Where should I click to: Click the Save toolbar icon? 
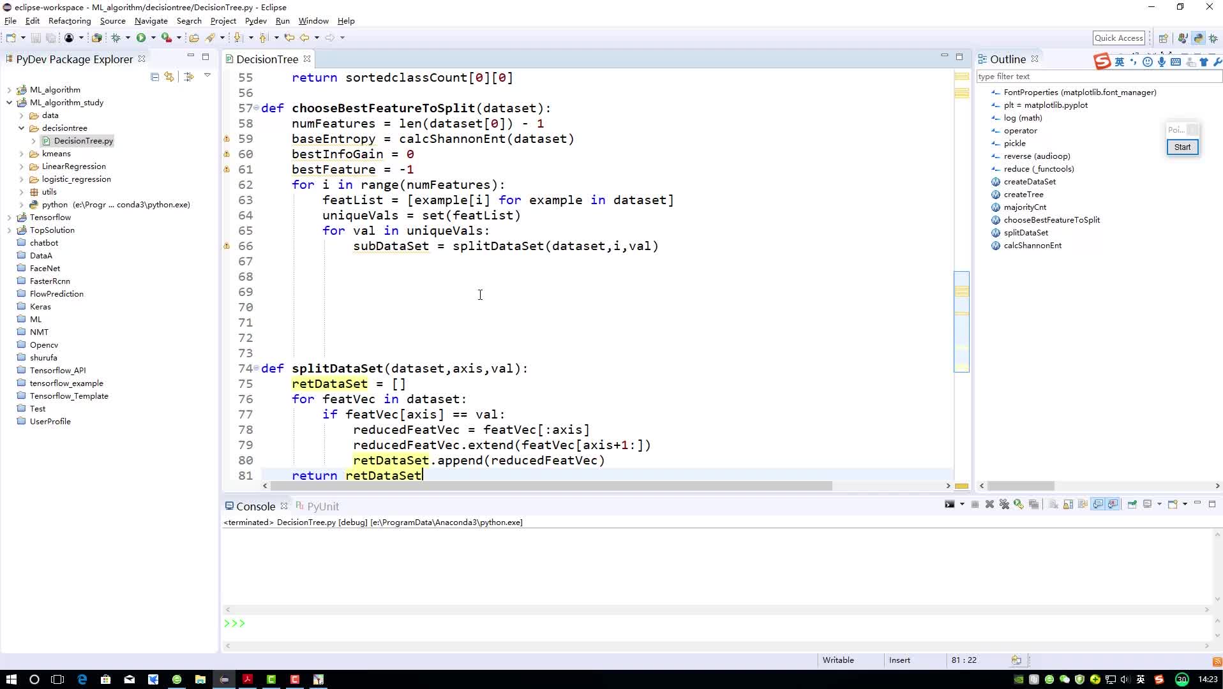[x=36, y=38]
